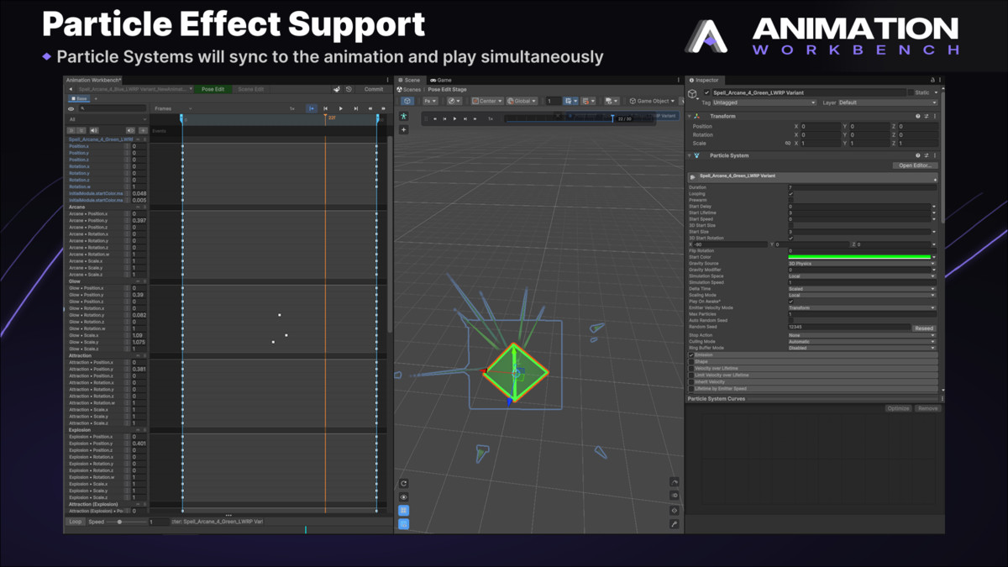Screen dimensions: 1008x567
Task: Open the Simulation Space dropdown
Action: click(x=861, y=276)
